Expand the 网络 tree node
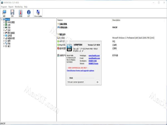The image size is (167, 125). click(4, 44)
